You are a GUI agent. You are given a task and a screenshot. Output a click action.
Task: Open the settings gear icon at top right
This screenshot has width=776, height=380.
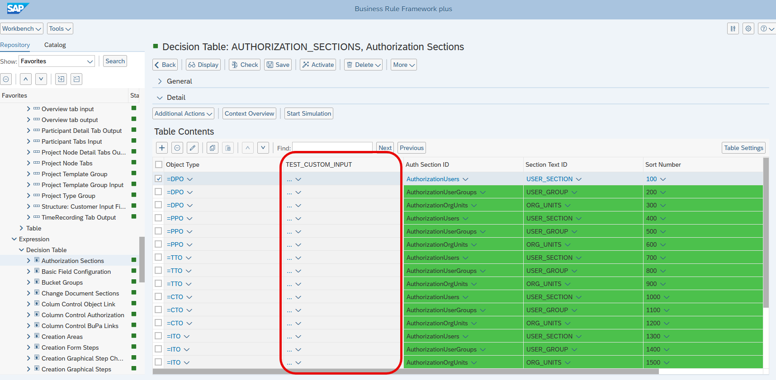pyautogui.click(x=748, y=28)
